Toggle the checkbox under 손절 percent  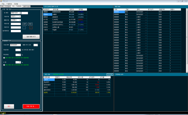coord(4,65)
